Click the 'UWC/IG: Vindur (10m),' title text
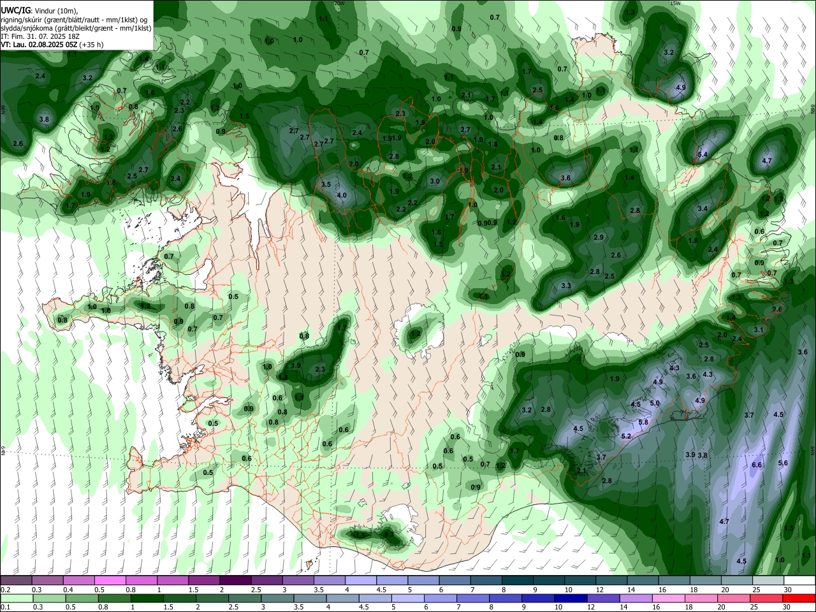 (40, 11)
